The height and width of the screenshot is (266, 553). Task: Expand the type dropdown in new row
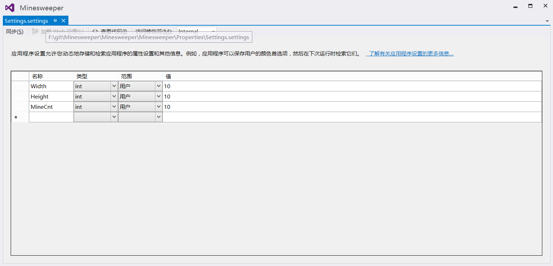point(114,117)
